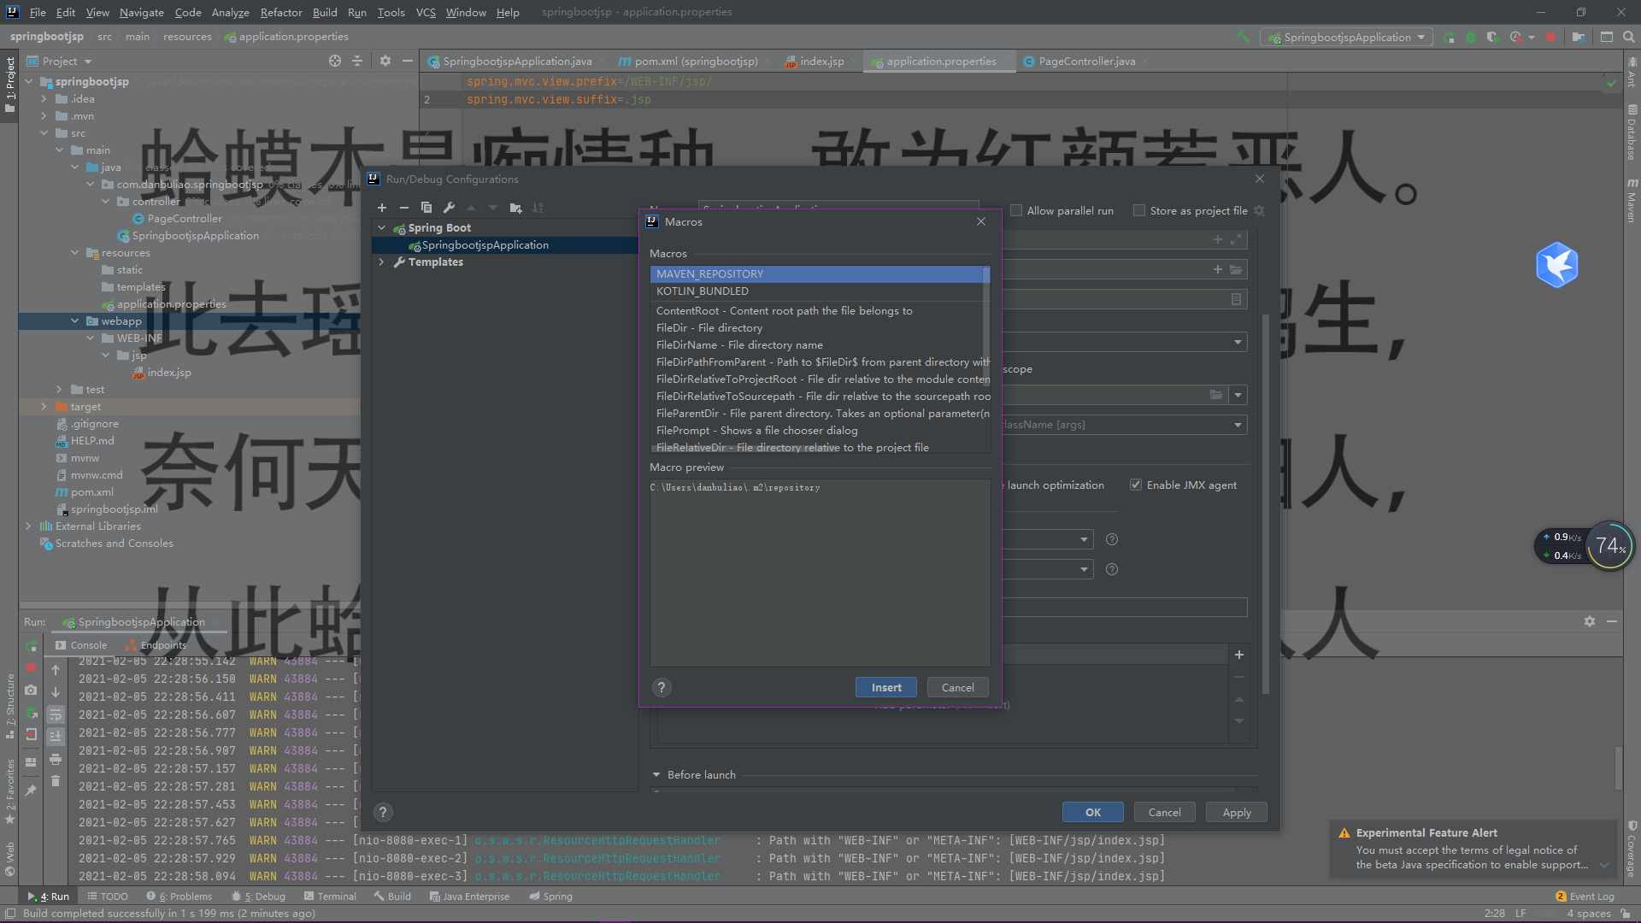
Task: Copy configuration icon in Run/Debug dialog
Action: [426, 208]
